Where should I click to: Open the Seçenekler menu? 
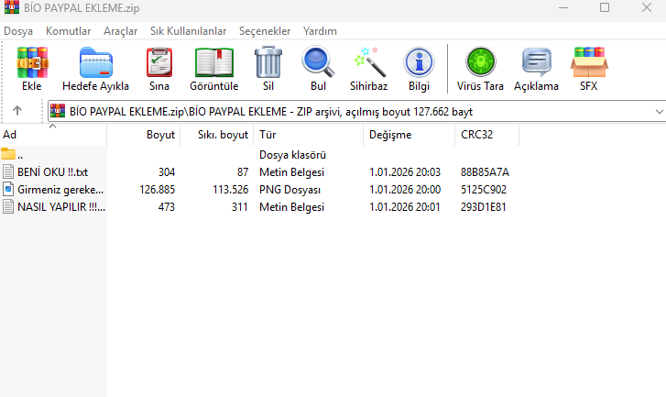[x=265, y=31]
